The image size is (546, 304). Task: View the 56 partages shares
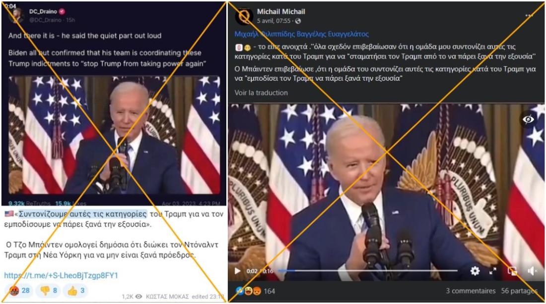(x=519, y=291)
